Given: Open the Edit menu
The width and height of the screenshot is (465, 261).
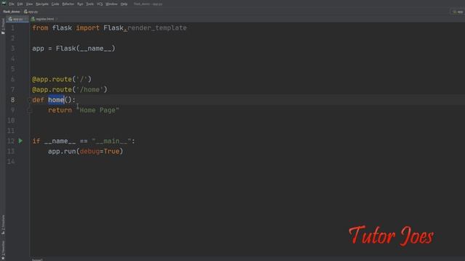Looking at the screenshot, I should [20, 4].
